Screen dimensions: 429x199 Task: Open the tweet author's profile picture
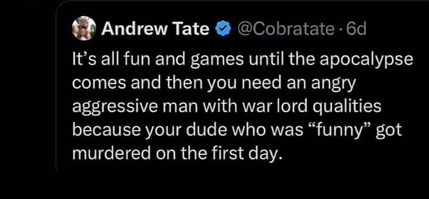click(84, 28)
